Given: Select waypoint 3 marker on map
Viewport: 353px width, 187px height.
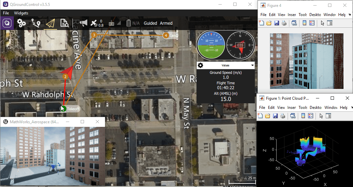Looking at the screenshot, I should 94,35.
